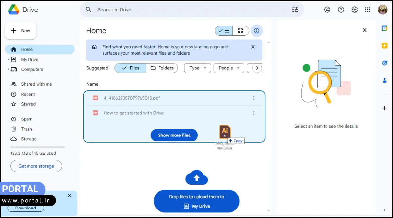Switch to list layout view
The height and width of the screenshot is (218, 393).
coord(224,31)
